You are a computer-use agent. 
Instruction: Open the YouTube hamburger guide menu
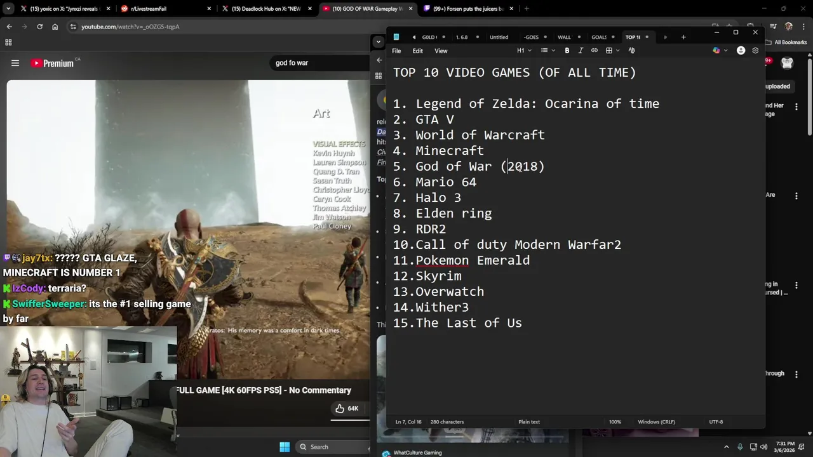point(15,63)
